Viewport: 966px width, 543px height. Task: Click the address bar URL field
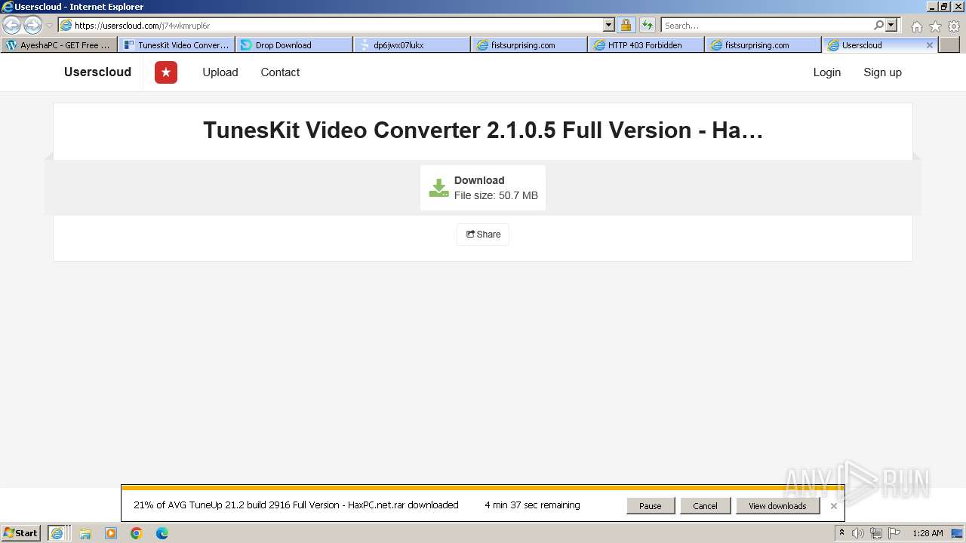(331, 25)
